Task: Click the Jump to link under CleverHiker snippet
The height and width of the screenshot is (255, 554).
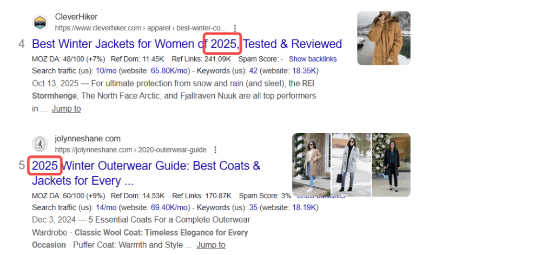Action: coord(66,109)
